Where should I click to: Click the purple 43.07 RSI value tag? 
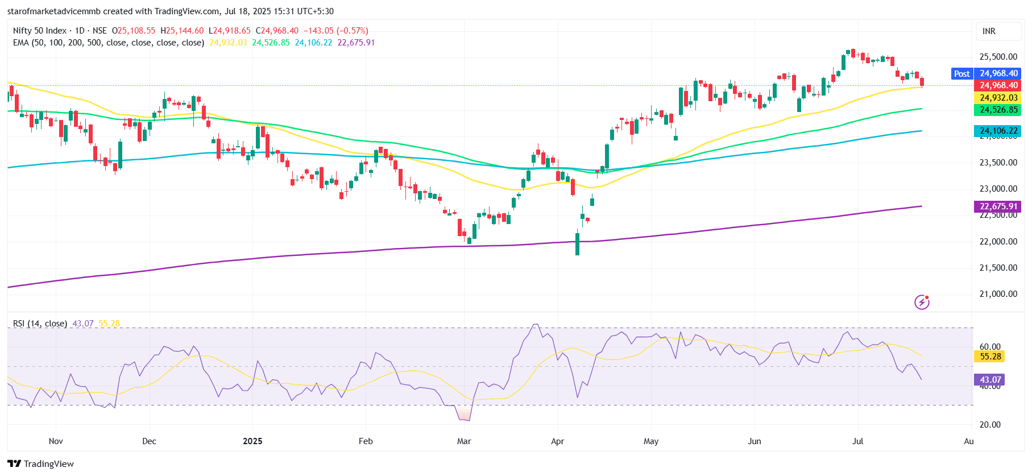[990, 380]
